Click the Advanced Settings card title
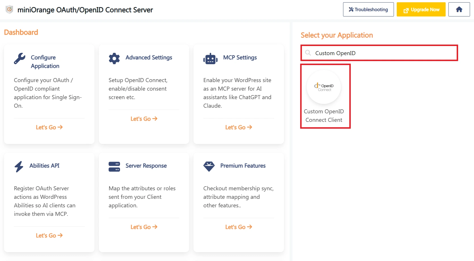 point(149,57)
